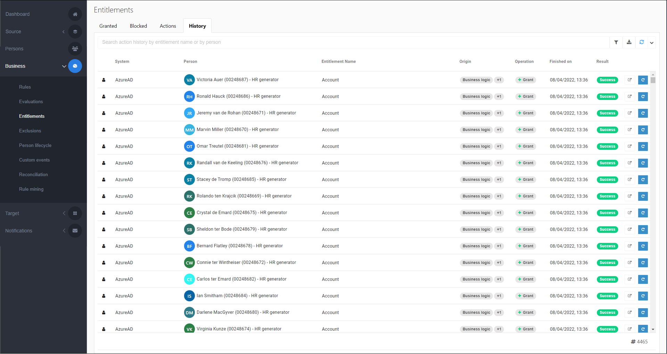Switch to the Blocked tab
The width and height of the screenshot is (667, 354).
tap(138, 26)
